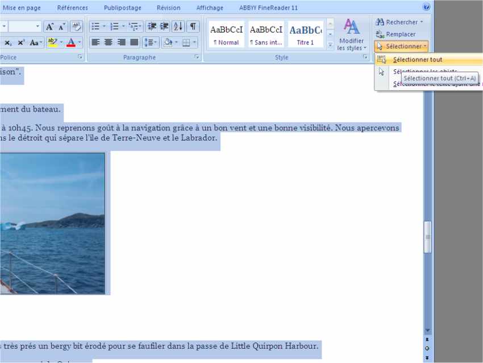Justify the paragraph text
Image resolution: width=483 pixels, height=363 pixels.
(134, 43)
